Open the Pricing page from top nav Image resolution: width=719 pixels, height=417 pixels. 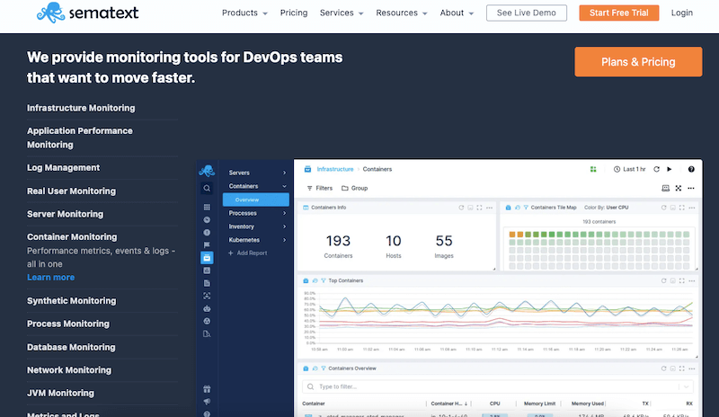click(294, 13)
